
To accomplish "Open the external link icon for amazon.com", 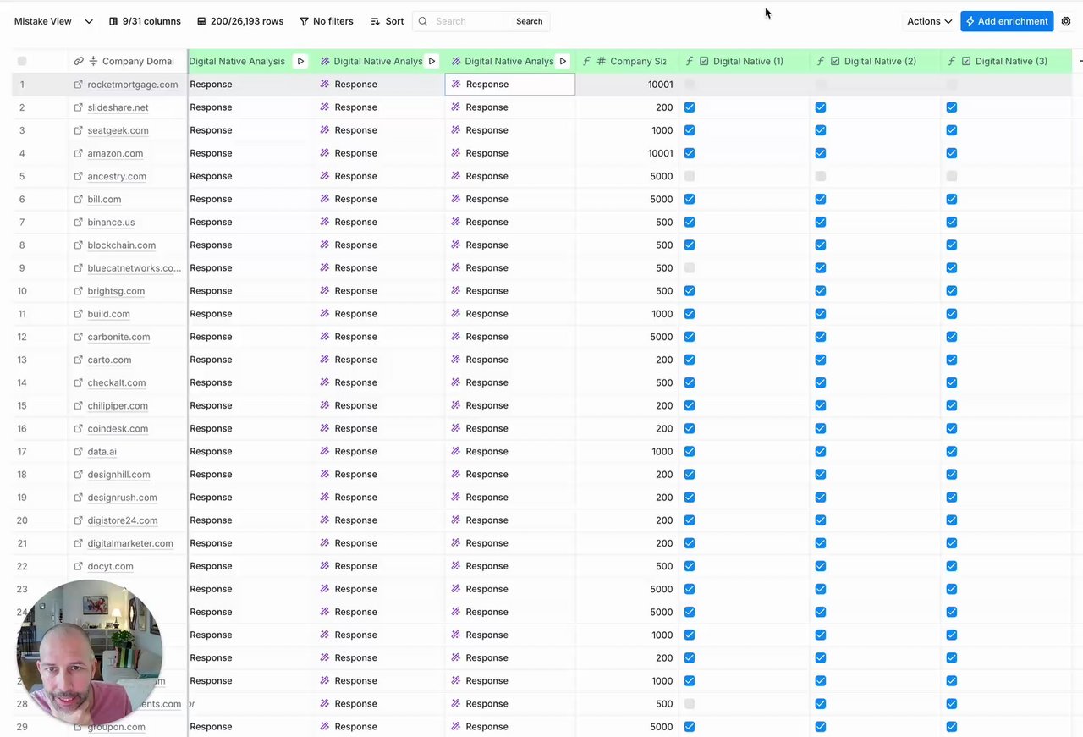I will click(79, 153).
